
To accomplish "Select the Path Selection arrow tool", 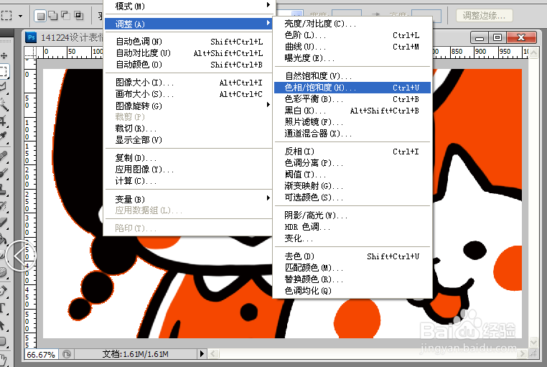I will point(4,325).
